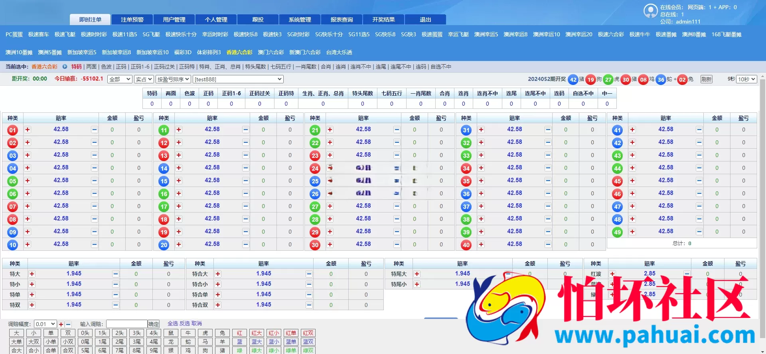Open the 调赔幅度 0.01 dropdown
Screen dimensions: 766x354
point(45,324)
